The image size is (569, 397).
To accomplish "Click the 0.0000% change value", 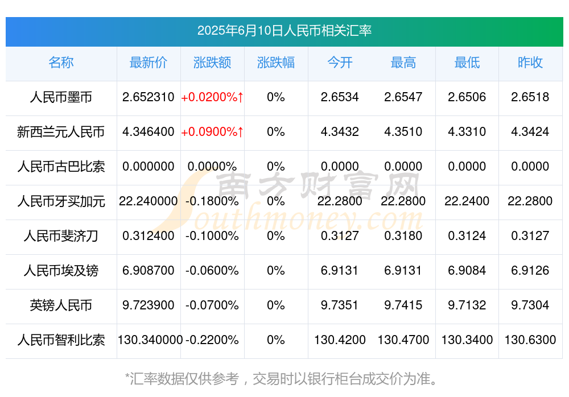I will 212,166.
